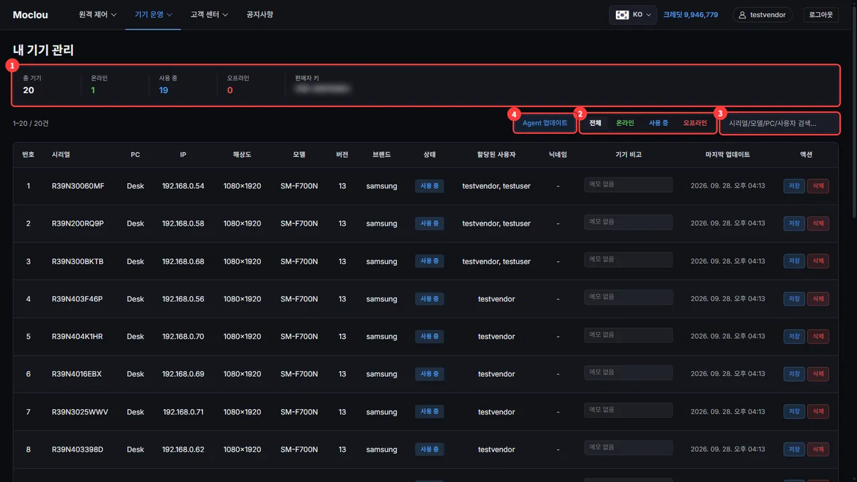
Task: Open the 원격 제어 dropdown menu
Action: 98,15
